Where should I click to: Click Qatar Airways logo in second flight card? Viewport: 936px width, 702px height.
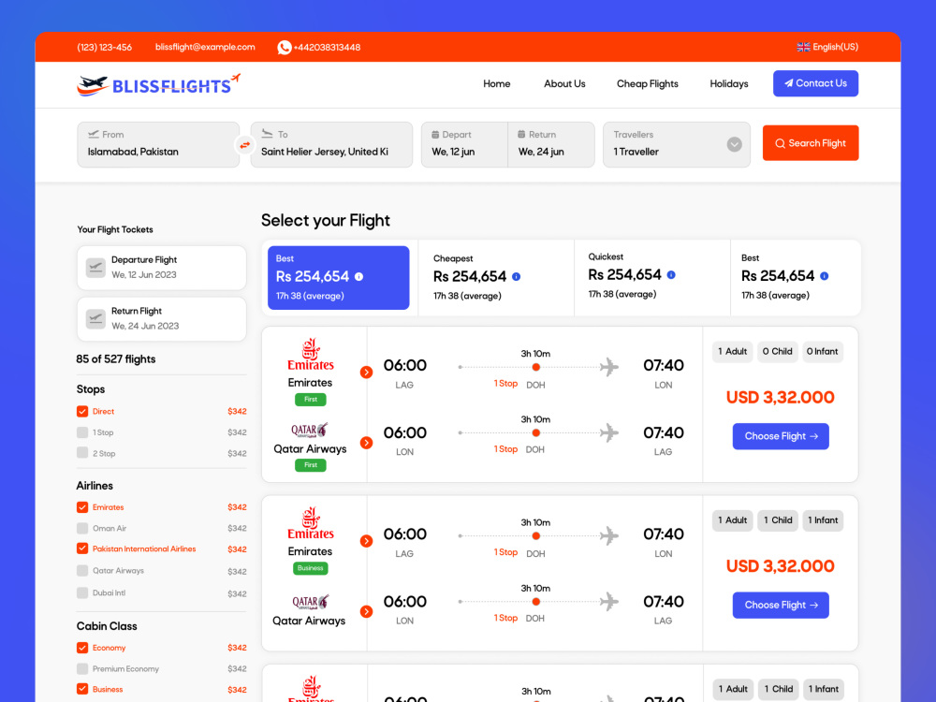(x=310, y=602)
